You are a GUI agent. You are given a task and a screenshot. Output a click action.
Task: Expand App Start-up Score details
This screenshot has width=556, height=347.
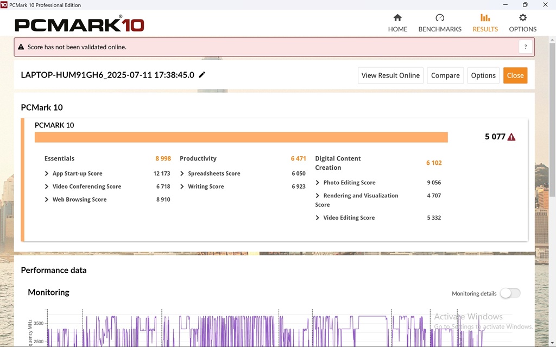coord(47,173)
